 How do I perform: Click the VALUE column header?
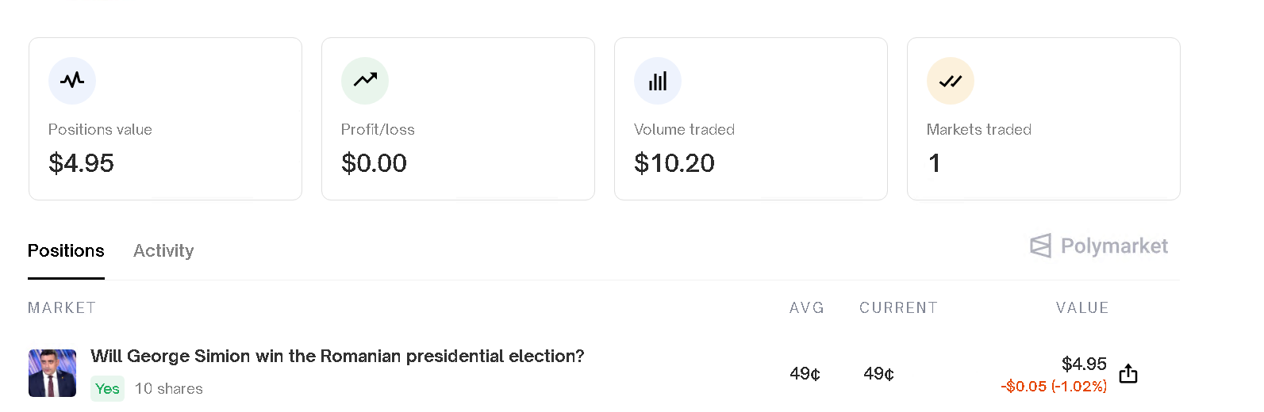click(1082, 307)
